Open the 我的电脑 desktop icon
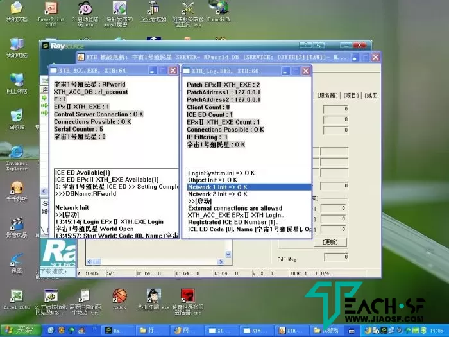Screen dimensions: 449x337 click(x=17, y=48)
